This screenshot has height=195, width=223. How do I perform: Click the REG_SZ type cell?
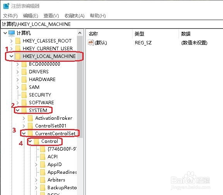pyautogui.click(x=143, y=42)
